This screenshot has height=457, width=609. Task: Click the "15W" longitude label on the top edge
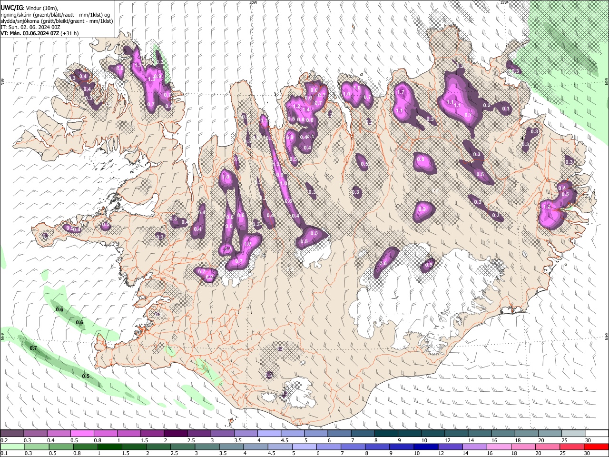point(504,2)
